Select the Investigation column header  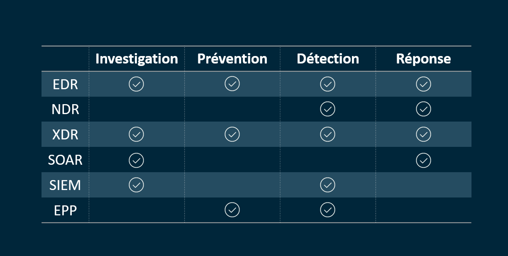coord(137,59)
